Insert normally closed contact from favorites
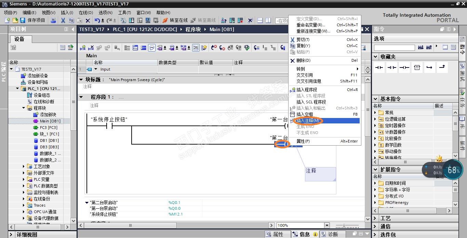The width and height of the screenshot is (467, 238). (x=392, y=68)
